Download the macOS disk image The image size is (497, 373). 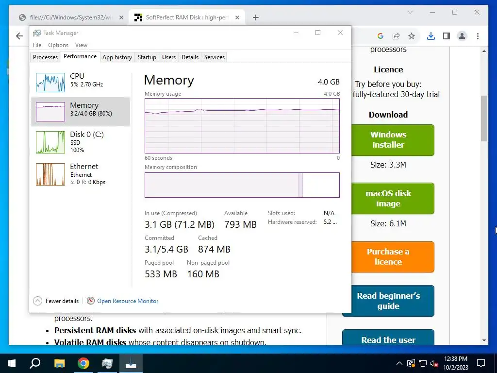[392, 198]
